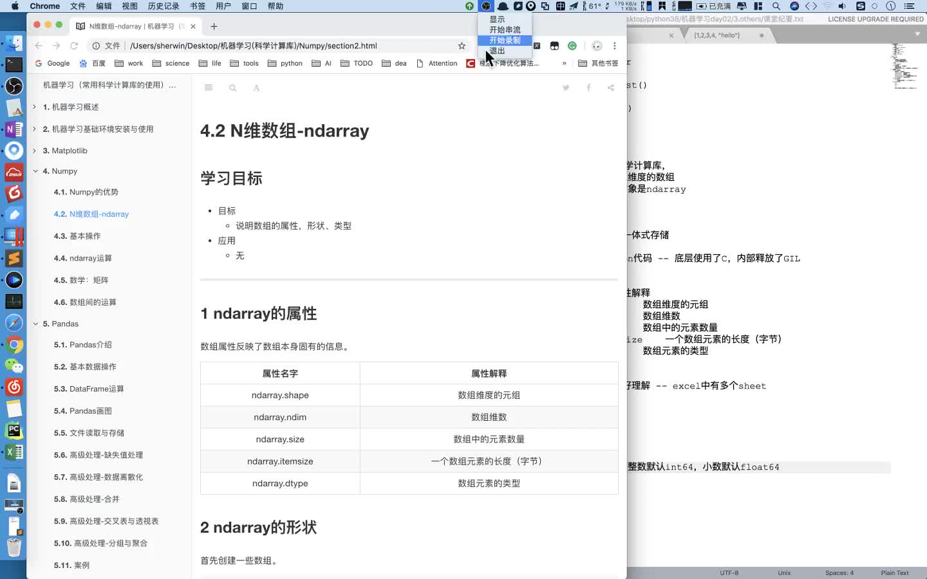
Task: Open OBS from the Dock
Action: point(14,86)
